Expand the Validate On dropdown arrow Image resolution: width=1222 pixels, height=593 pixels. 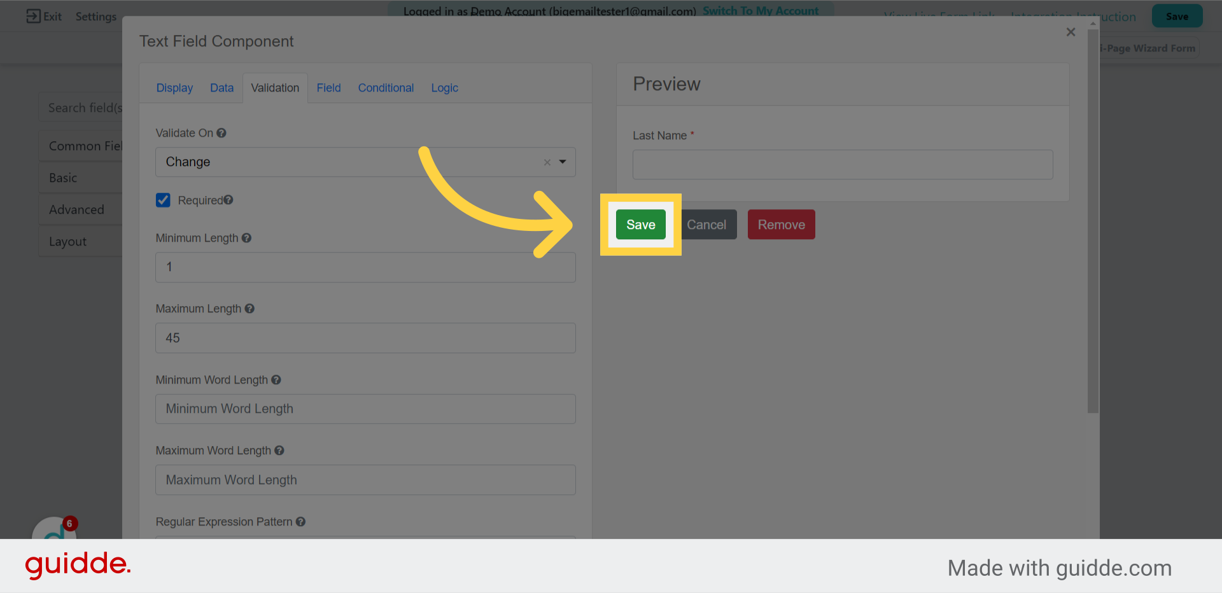tap(563, 162)
